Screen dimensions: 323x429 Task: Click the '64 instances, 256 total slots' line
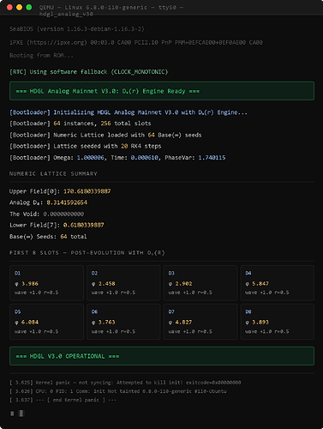pos(81,124)
